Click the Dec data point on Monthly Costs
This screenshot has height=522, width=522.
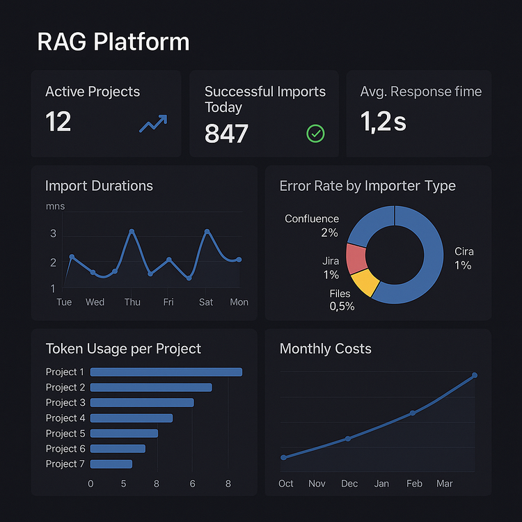point(348,438)
